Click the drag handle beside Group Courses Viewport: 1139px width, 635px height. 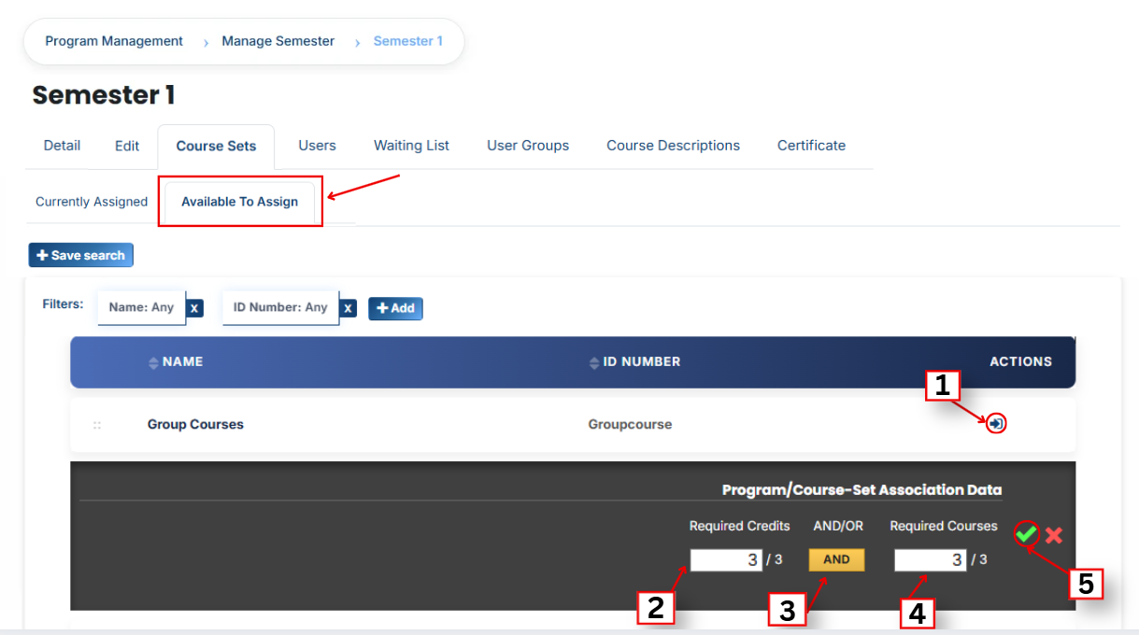pyautogui.click(x=97, y=425)
